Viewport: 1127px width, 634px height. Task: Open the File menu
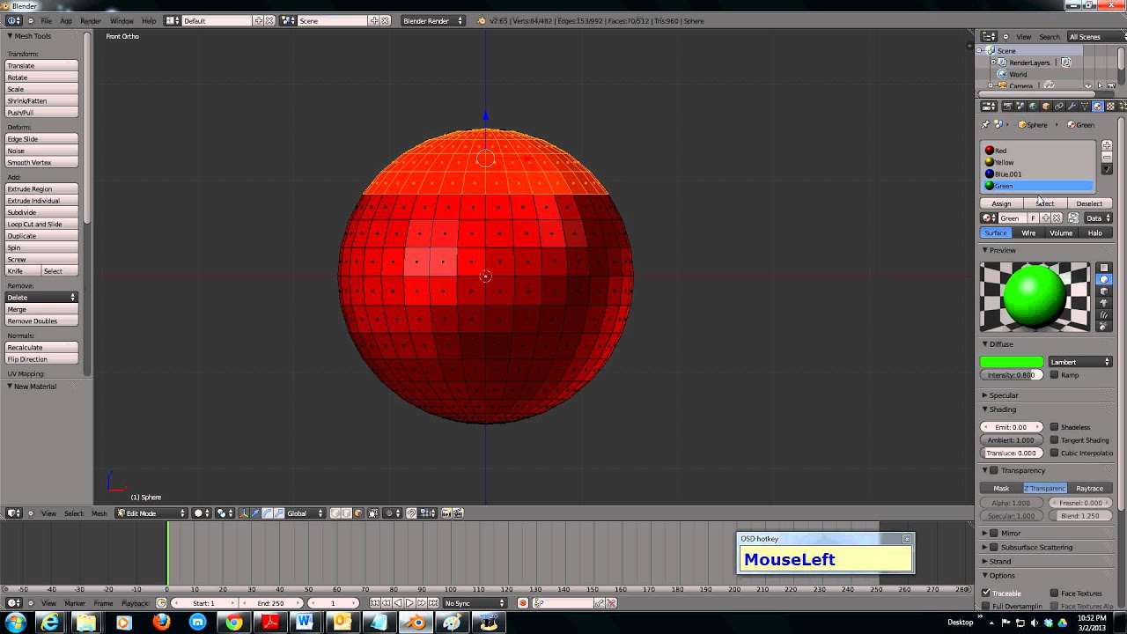click(46, 20)
